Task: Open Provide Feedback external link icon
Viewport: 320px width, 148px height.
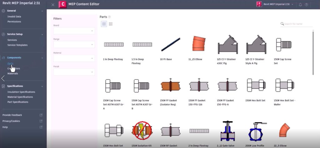Action: pos(41,115)
